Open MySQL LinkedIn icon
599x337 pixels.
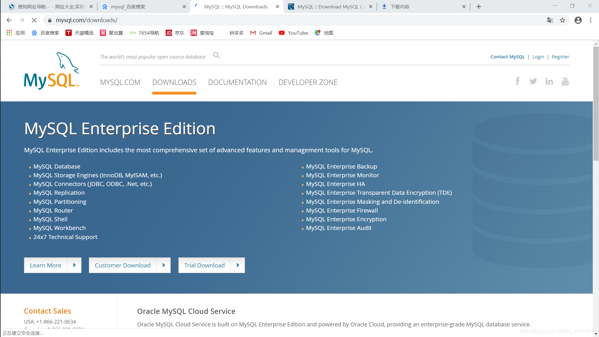[x=549, y=81]
